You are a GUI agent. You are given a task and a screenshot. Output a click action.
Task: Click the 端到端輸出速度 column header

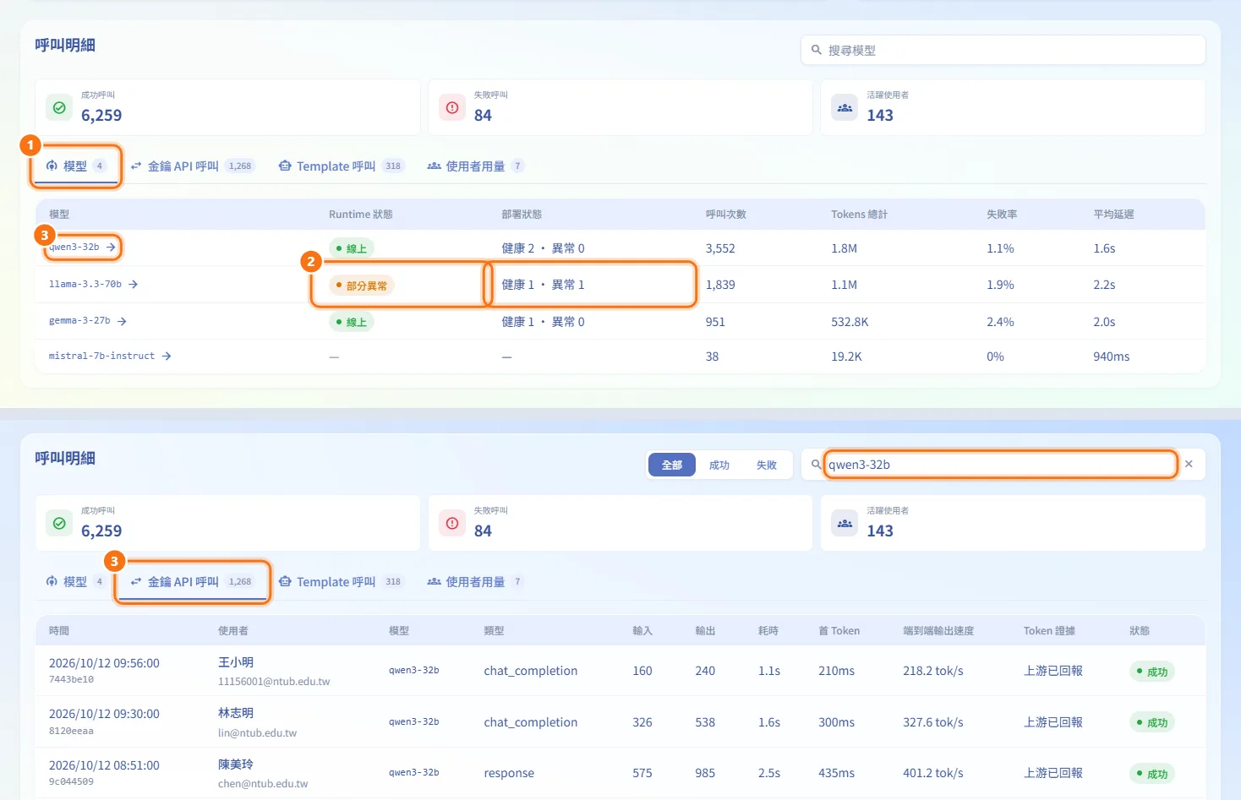938,631
